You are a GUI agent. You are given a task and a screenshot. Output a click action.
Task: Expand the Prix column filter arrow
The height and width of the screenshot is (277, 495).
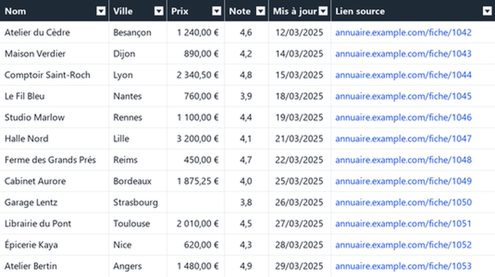click(216, 11)
